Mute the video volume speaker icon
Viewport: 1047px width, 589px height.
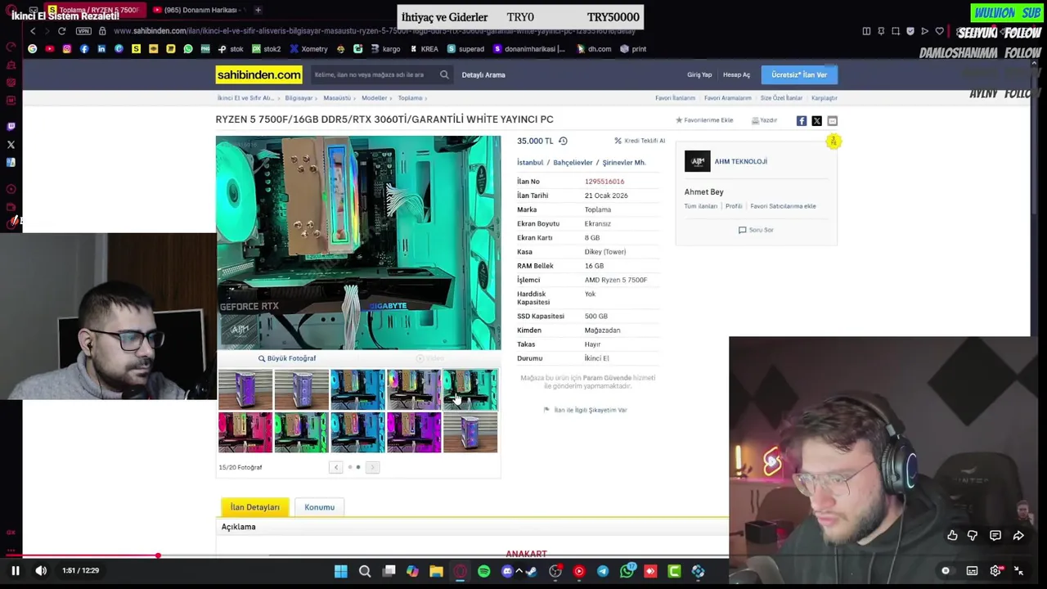point(41,570)
